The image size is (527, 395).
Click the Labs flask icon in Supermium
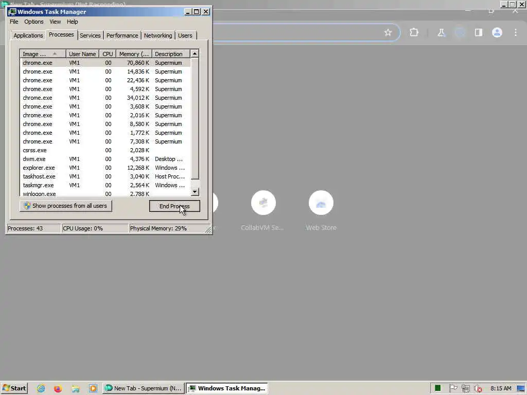click(441, 32)
